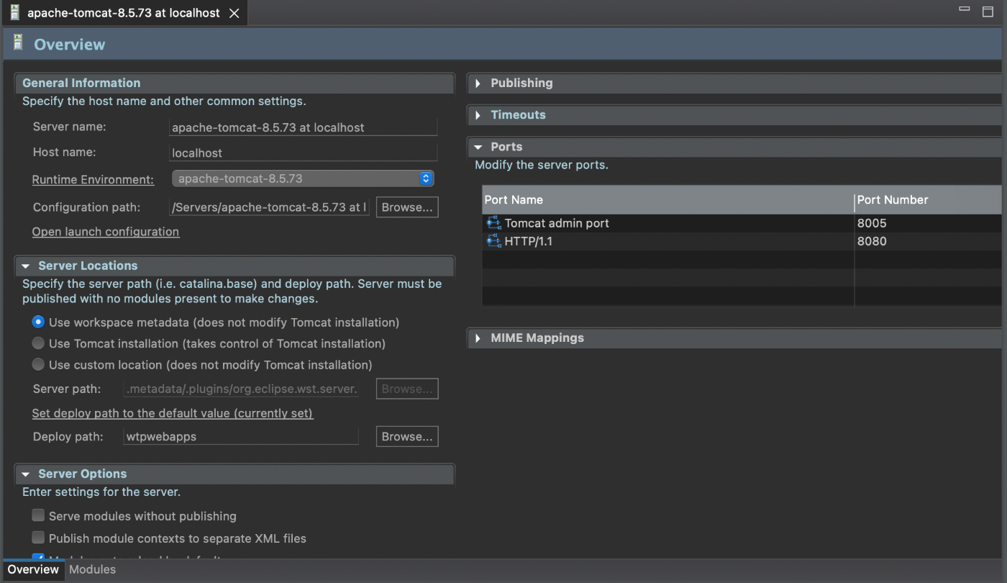The height and width of the screenshot is (583, 1007).
Task: Enable Publish module contexts to separate XML files
Action: (38, 538)
